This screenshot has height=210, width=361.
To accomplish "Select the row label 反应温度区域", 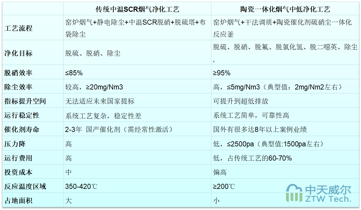I will tap(25, 186).
